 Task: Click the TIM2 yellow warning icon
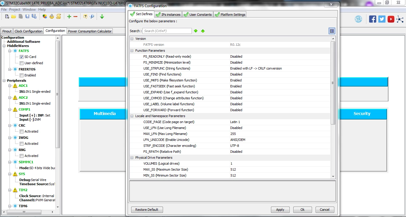[x=15, y=190]
